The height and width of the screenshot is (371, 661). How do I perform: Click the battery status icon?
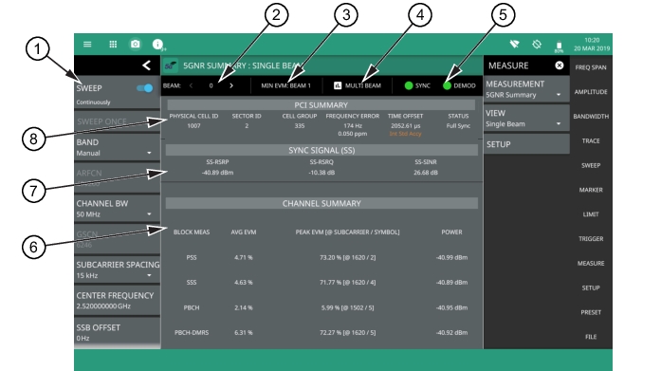point(559,46)
